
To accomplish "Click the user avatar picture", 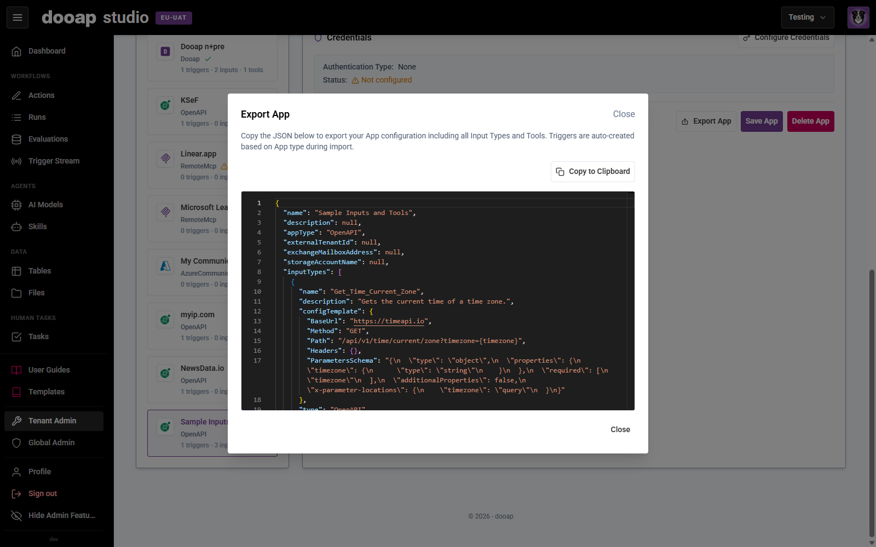I will (x=858, y=18).
